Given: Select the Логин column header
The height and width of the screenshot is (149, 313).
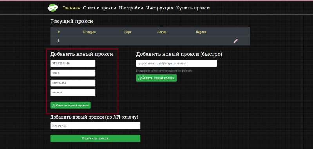Looking at the screenshot, I should pos(162,32).
